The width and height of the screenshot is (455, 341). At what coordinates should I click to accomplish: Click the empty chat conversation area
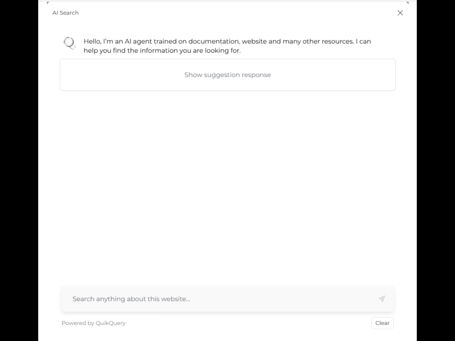pyautogui.click(x=227, y=186)
